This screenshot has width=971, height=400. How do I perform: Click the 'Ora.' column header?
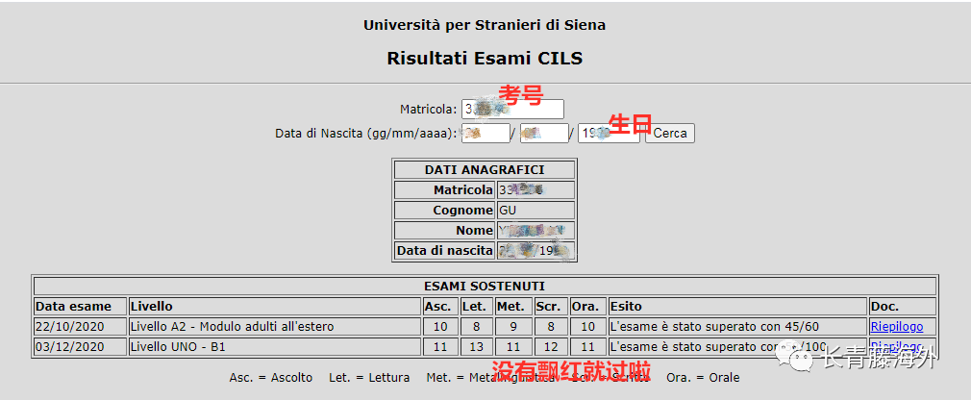(587, 307)
